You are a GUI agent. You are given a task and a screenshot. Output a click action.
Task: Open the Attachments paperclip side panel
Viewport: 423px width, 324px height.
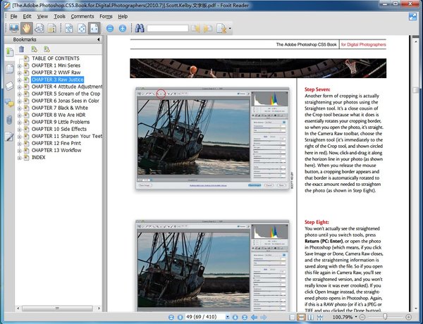click(9, 120)
